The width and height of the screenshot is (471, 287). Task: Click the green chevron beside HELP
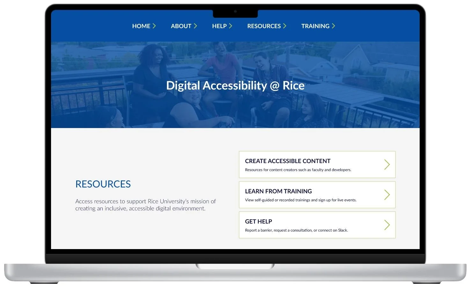231,26
